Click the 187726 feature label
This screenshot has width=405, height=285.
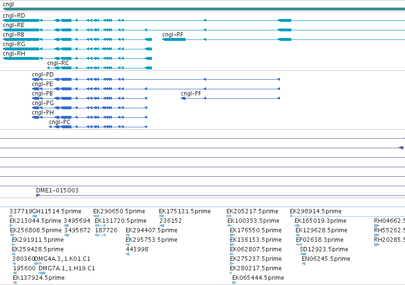click(x=106, y=230)
